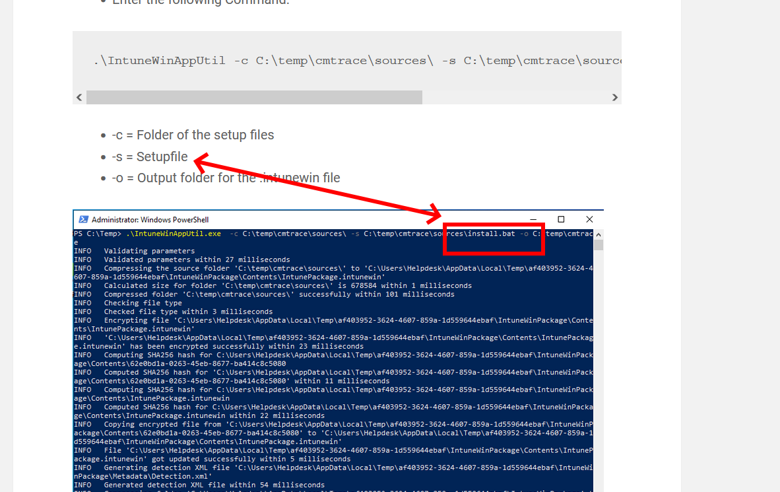Click the "PS C:\Temp>" prompt text
The height and width of the screenshot is (492, 780).
pos(98,234)
